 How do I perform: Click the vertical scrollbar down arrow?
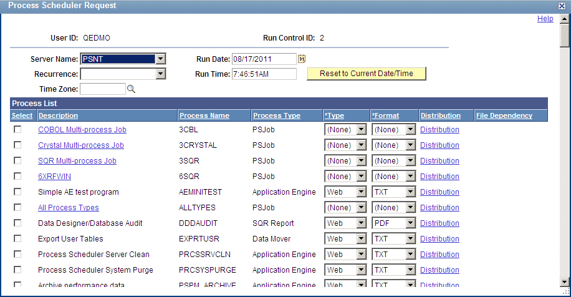pyautogui.click(x=564, y=281)
